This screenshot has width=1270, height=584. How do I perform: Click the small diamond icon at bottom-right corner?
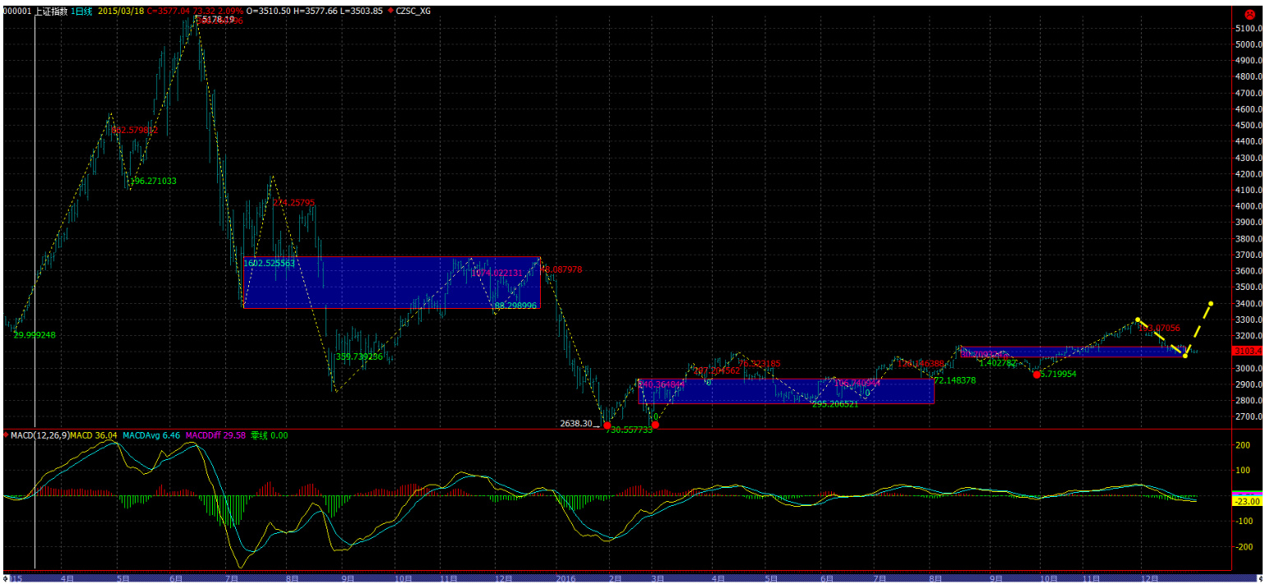tap(1262, 577)
